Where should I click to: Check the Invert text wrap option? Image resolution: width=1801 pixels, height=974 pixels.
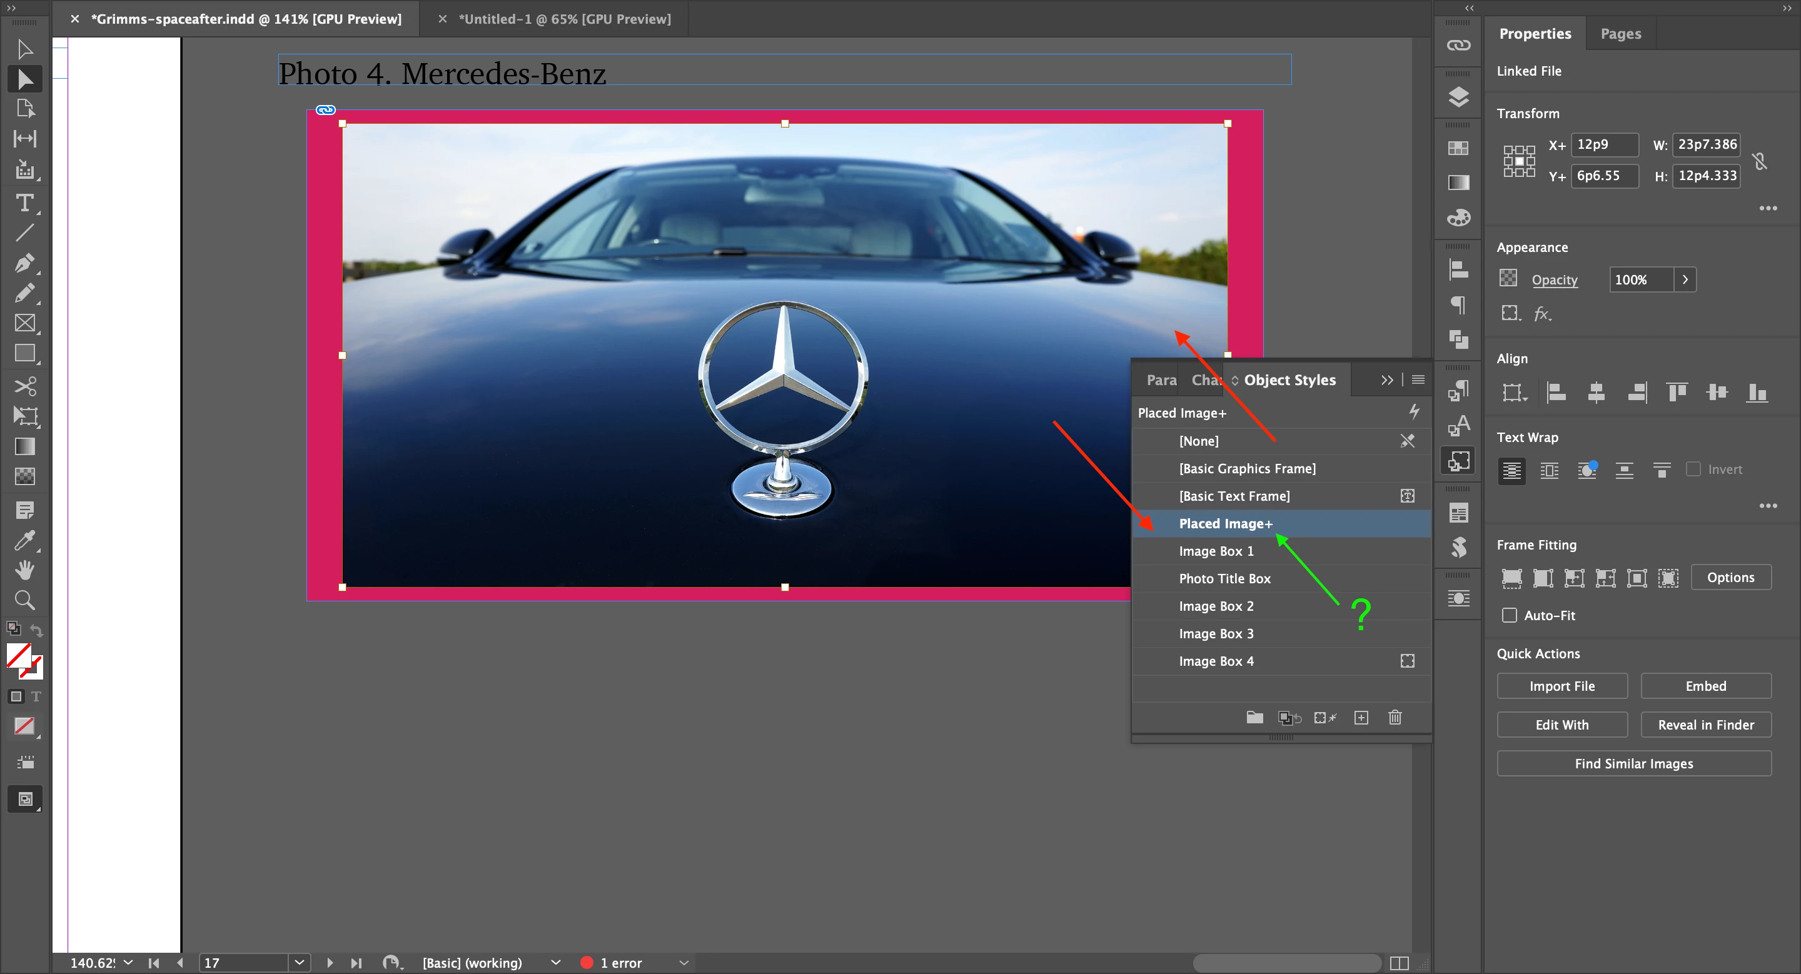[1693, 469]
